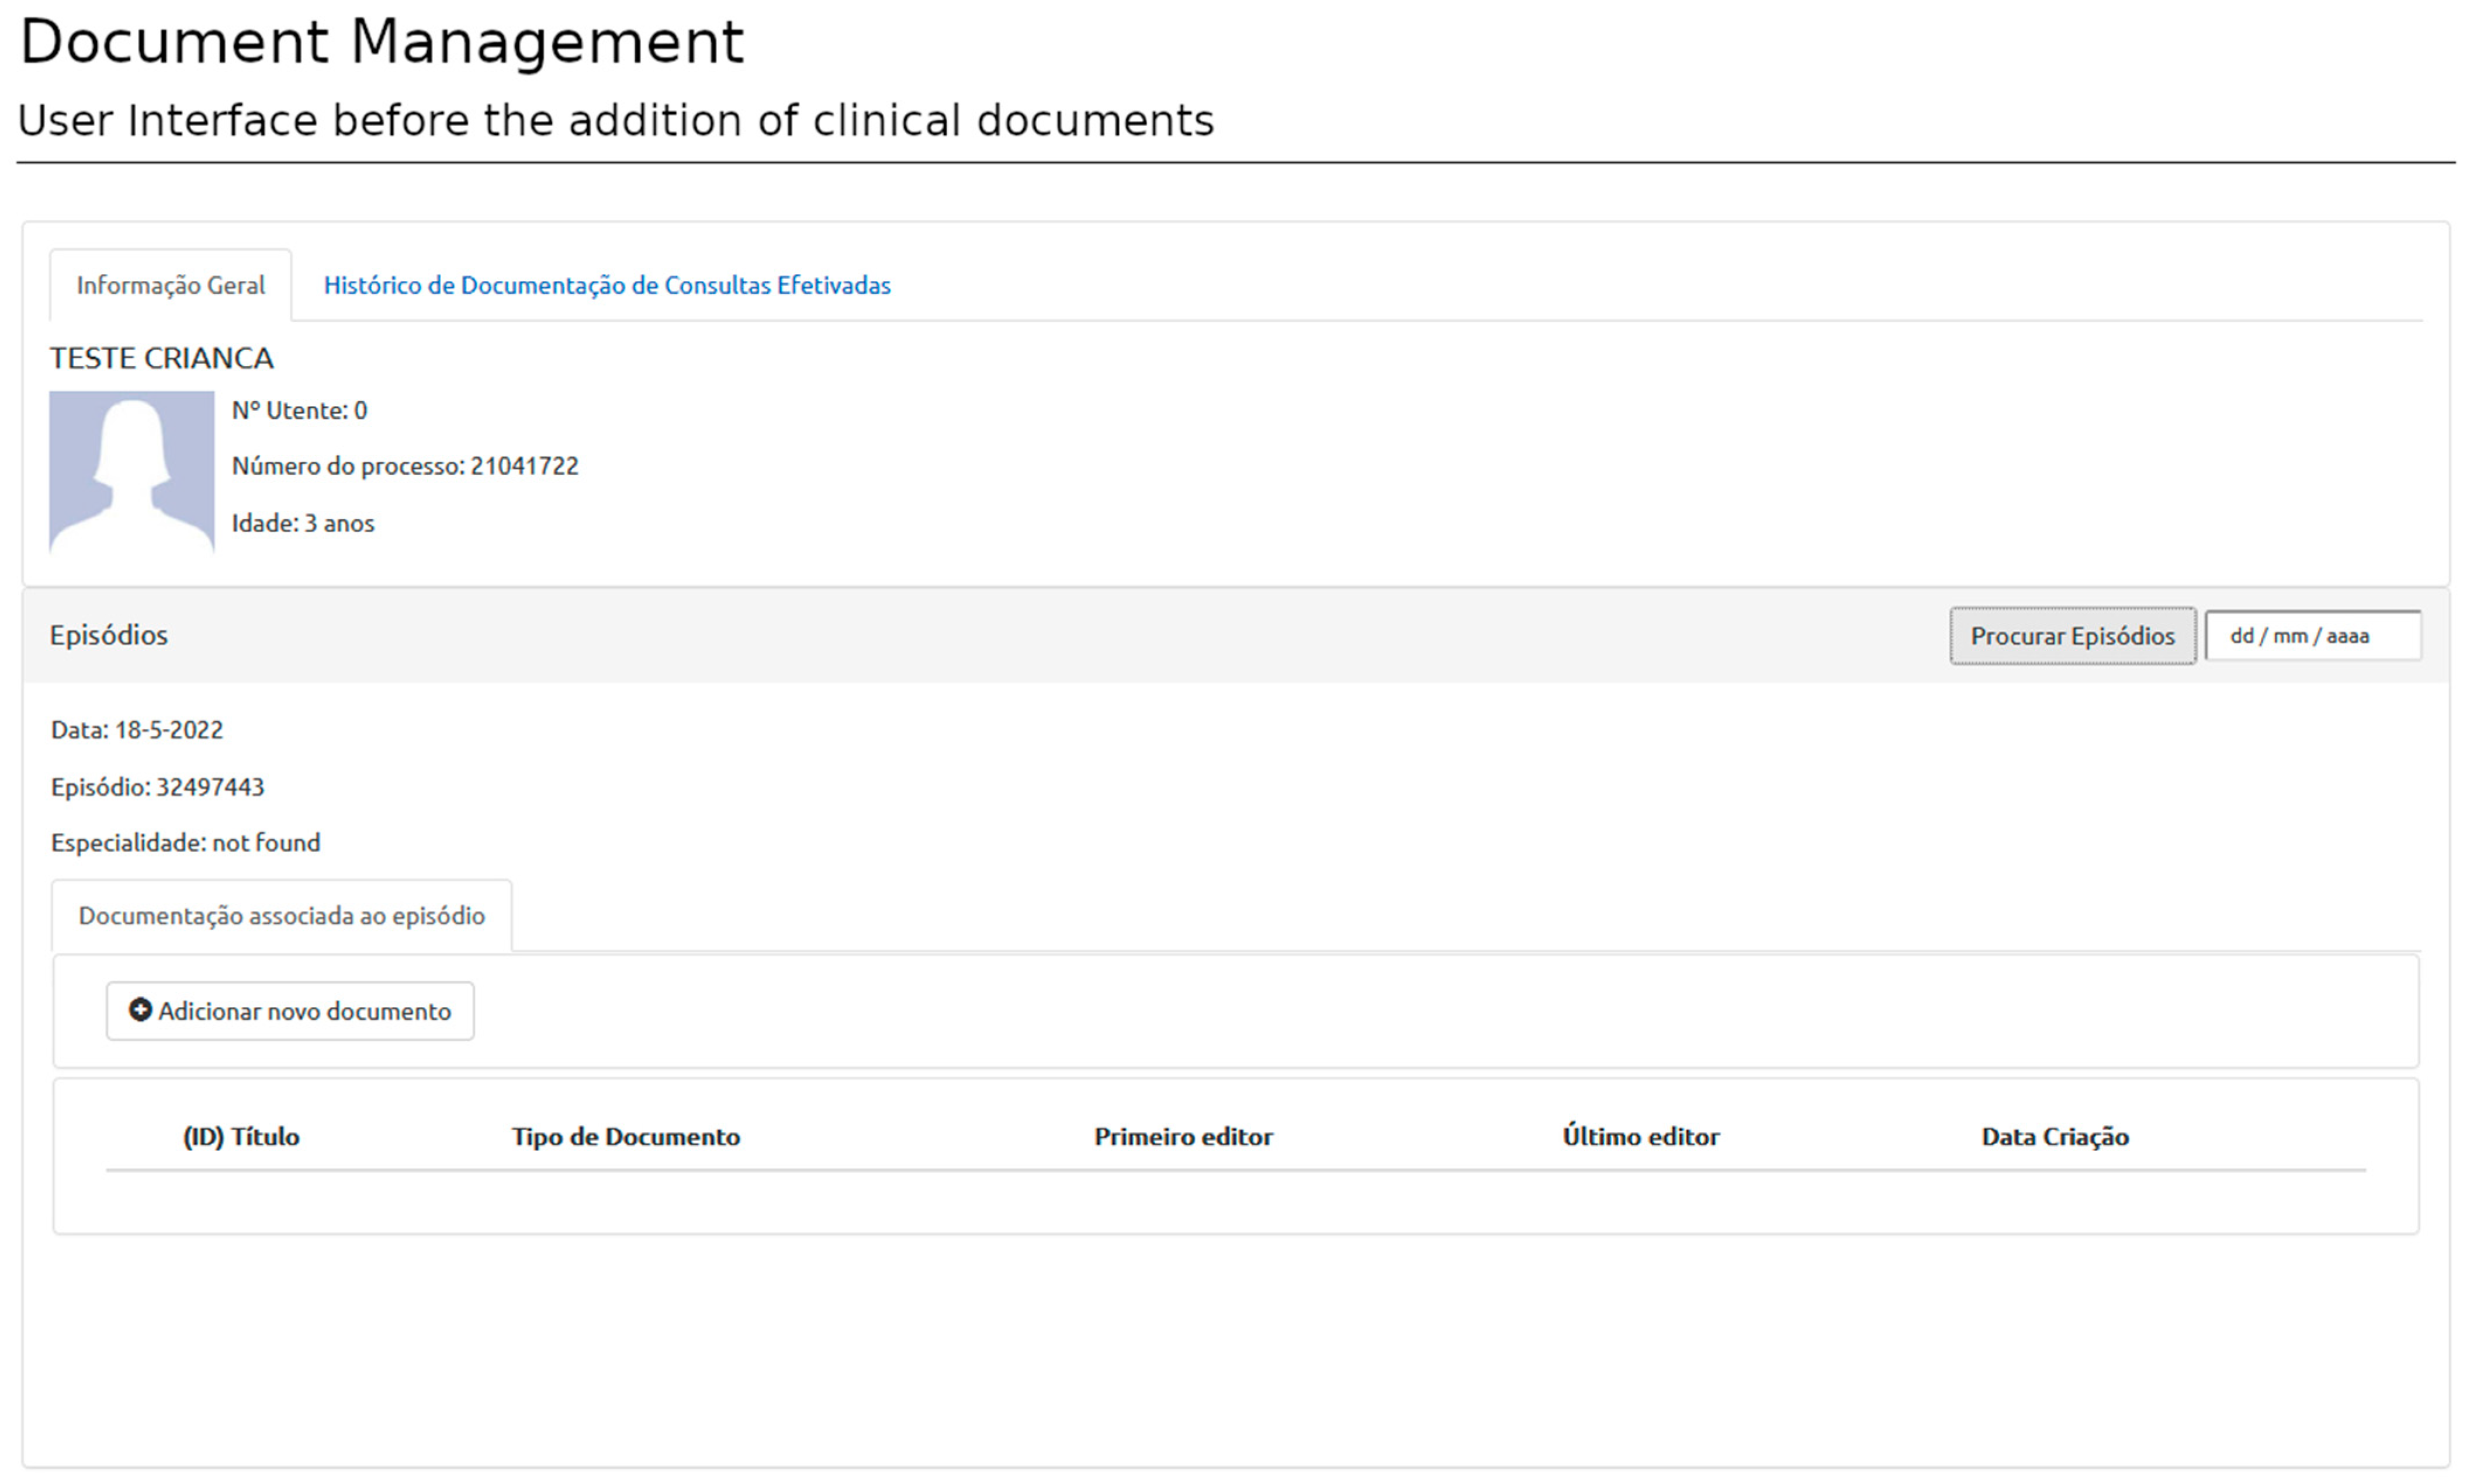
Task: Click the Episódios section header
Action: [108, 634]
